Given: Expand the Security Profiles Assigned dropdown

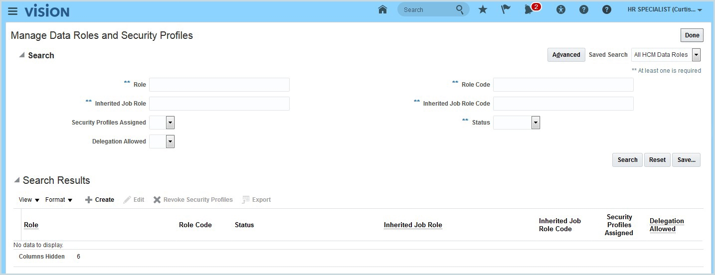Looking at the screenshot, I should point(170,123).
